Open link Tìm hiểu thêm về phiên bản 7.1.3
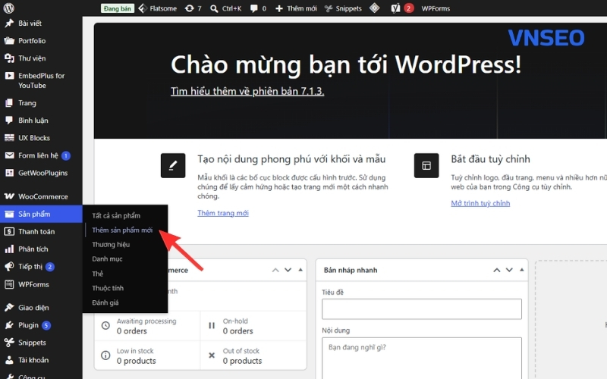 point(247,91)
